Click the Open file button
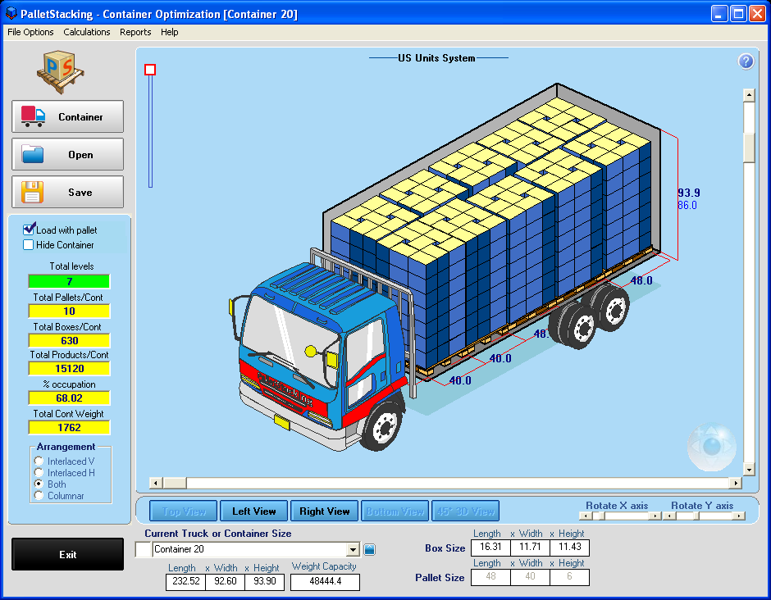The width and height of the screenshot is (771, 600). [68, 154]
